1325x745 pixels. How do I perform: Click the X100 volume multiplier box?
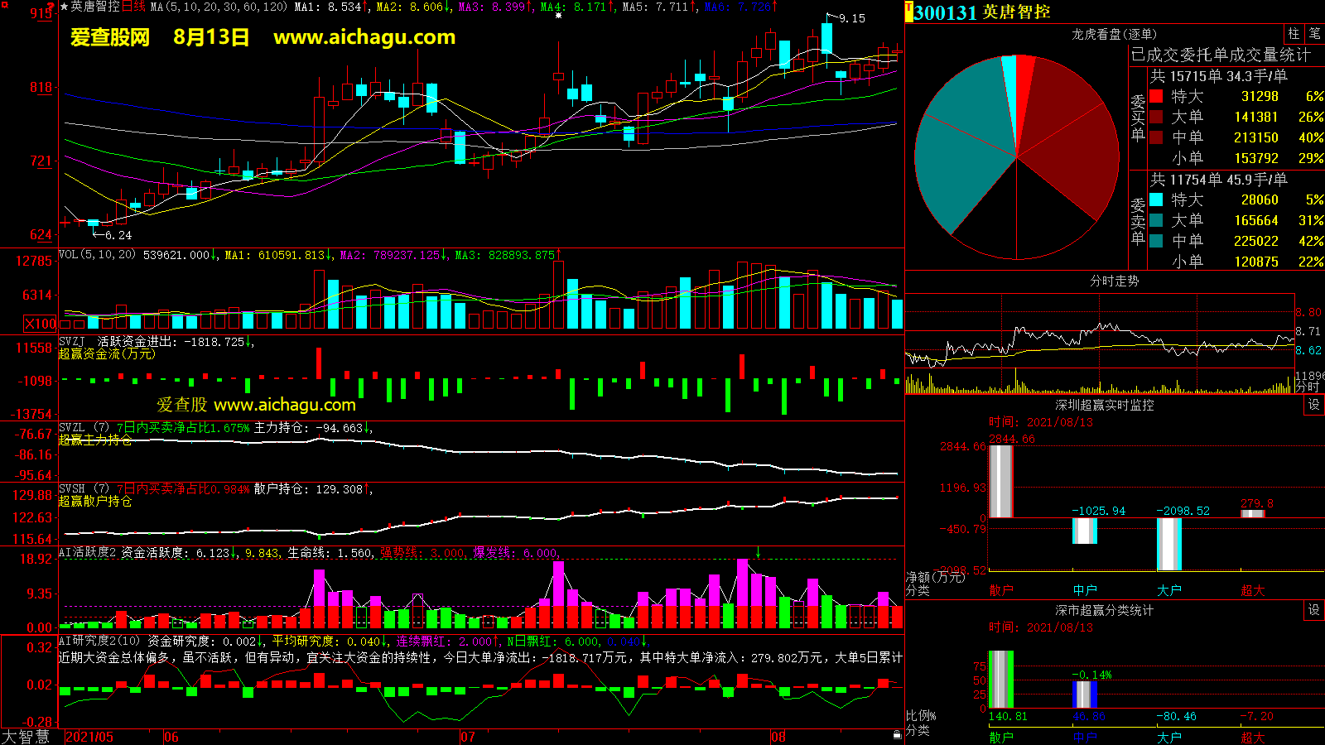coord(41,324)
